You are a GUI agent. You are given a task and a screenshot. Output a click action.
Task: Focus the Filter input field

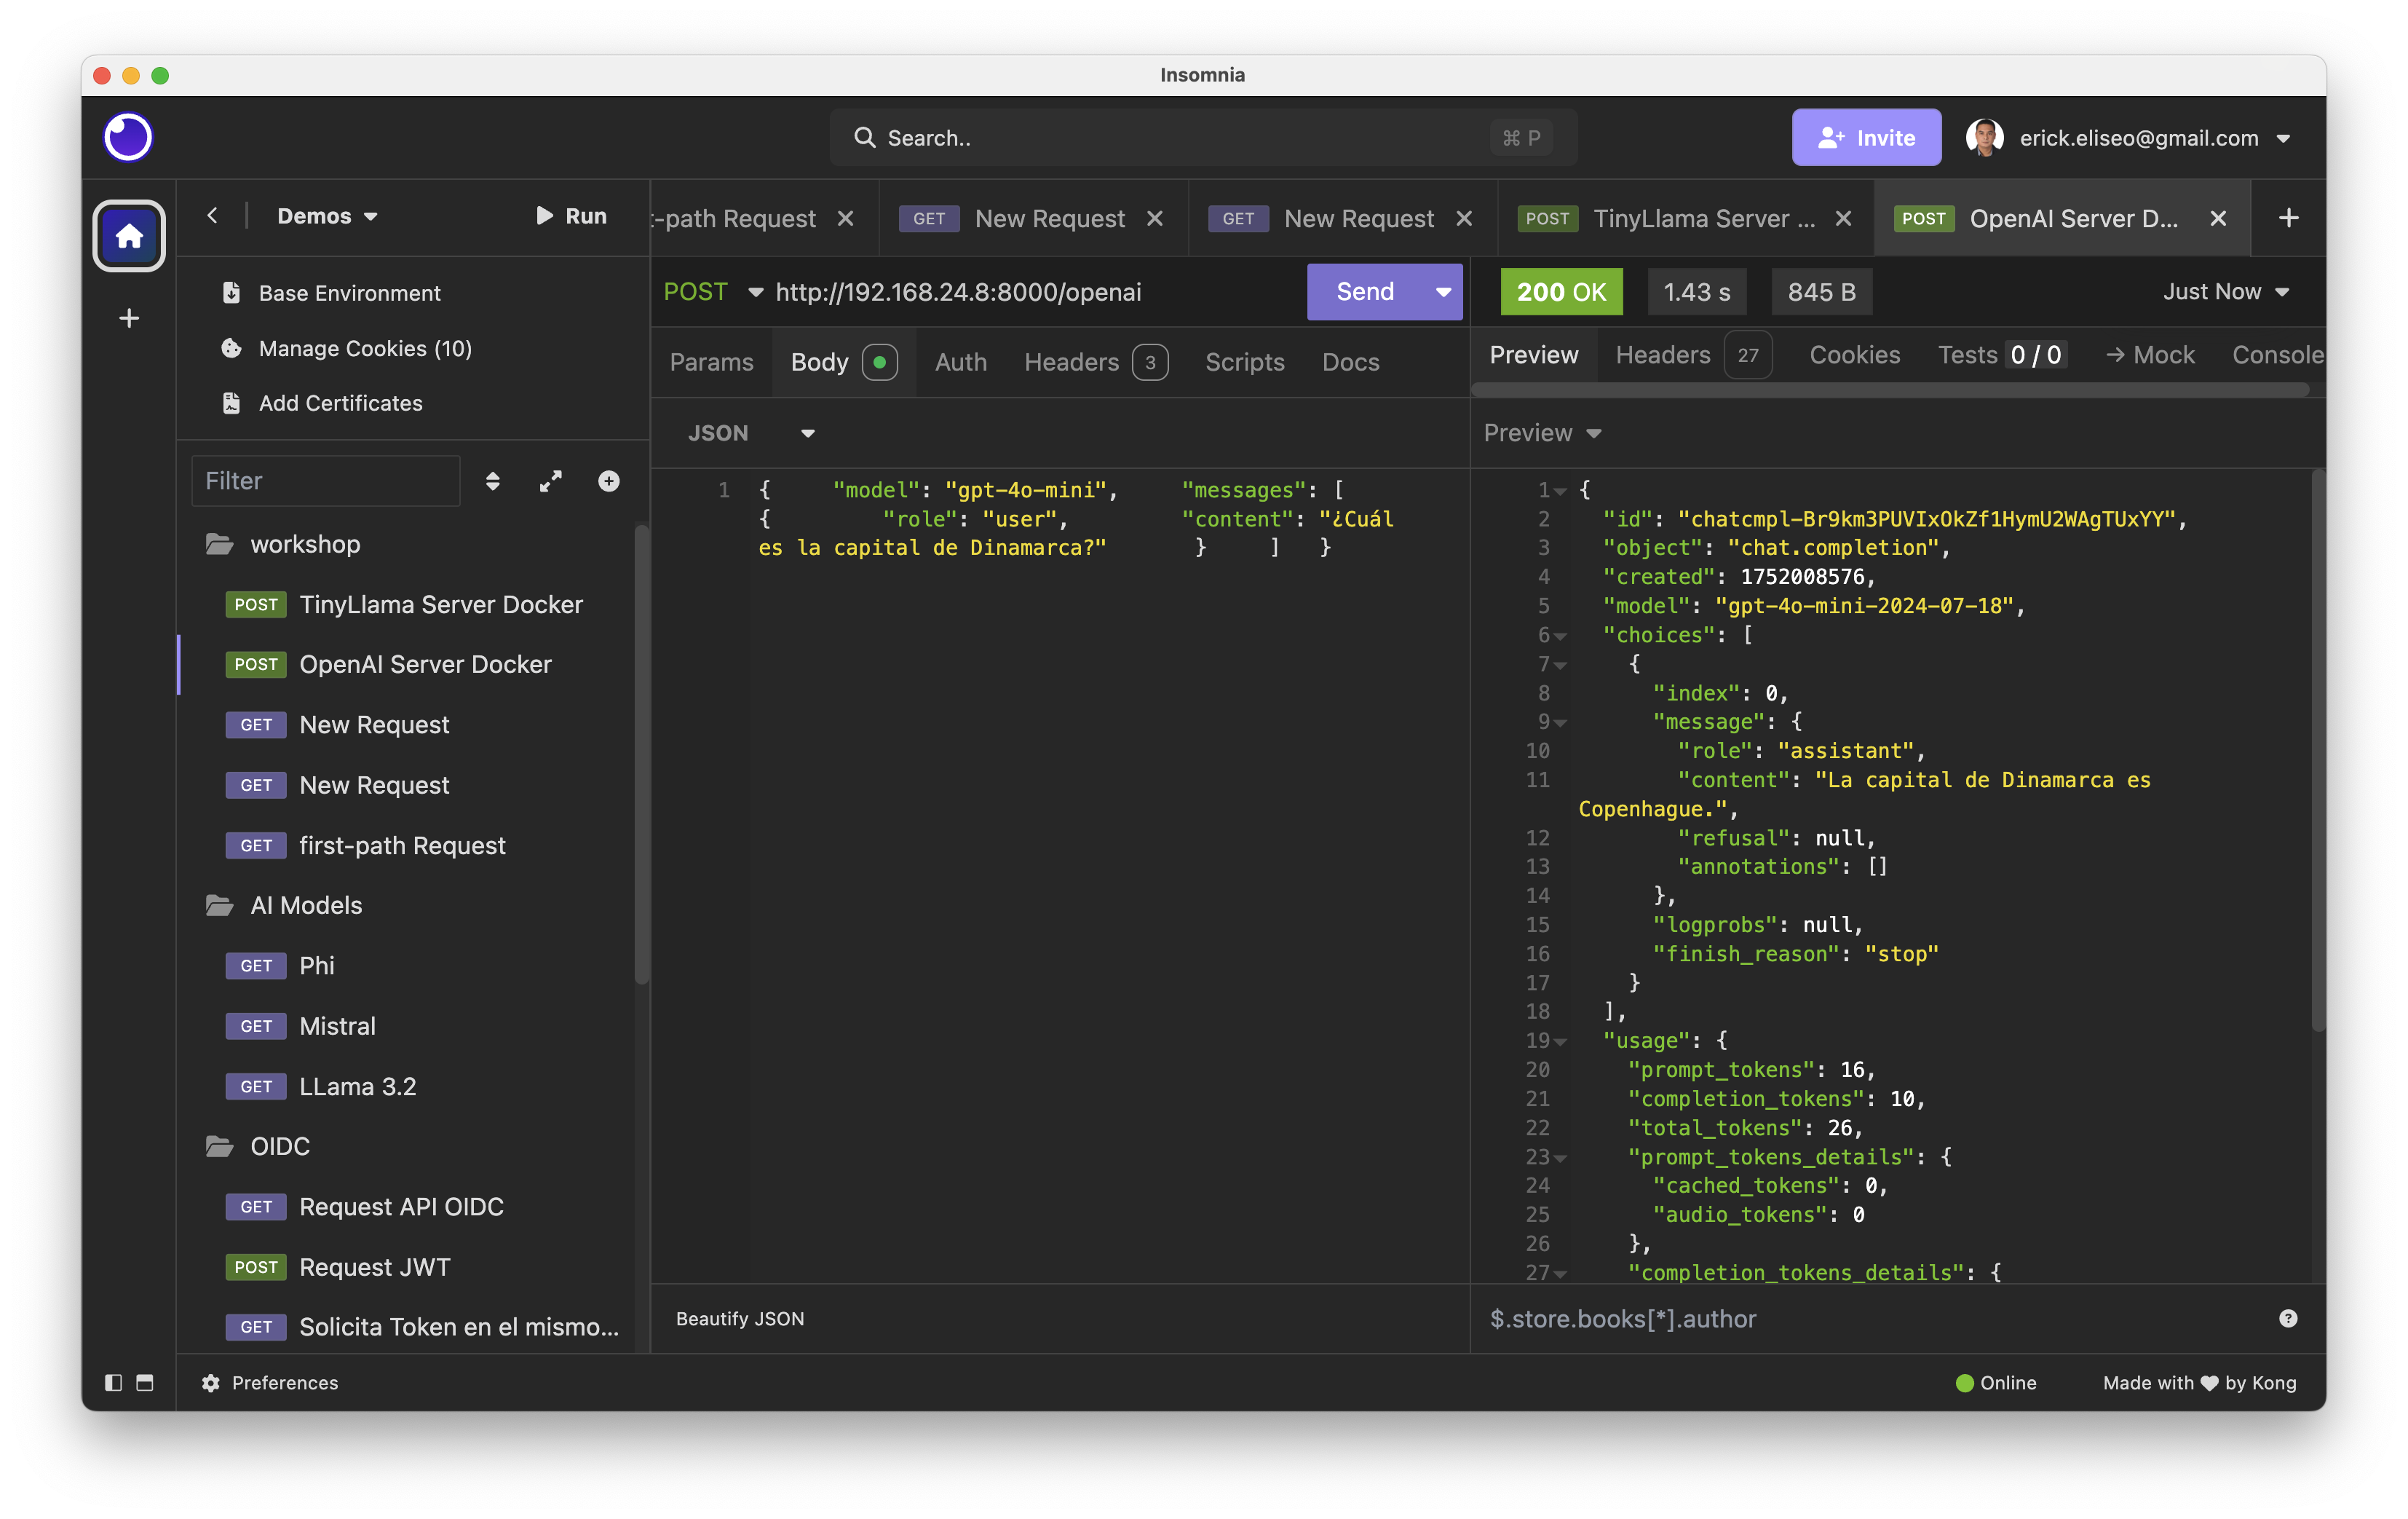[326, 481]
